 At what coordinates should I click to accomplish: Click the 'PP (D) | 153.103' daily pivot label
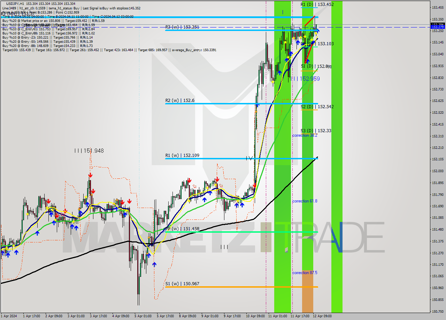pyautogui.click(x=317, y=43)
